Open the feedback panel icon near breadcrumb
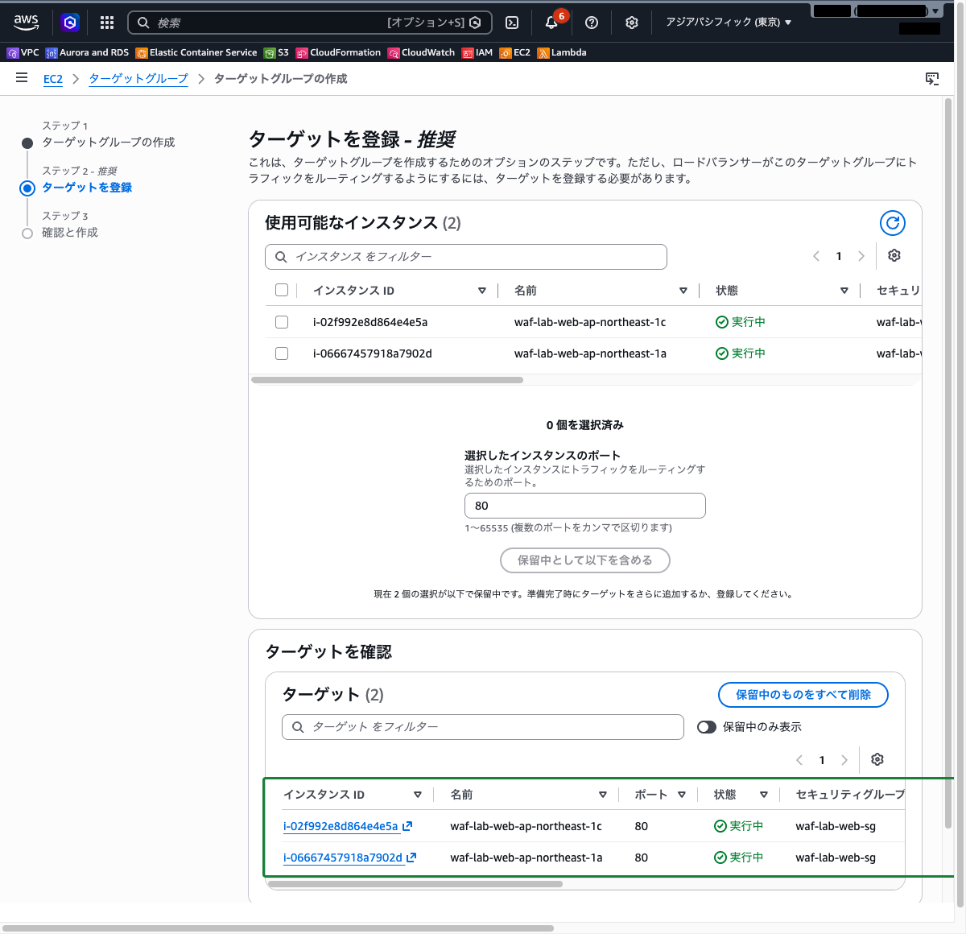This screenshot has height=934, width=966. [932, 78]
